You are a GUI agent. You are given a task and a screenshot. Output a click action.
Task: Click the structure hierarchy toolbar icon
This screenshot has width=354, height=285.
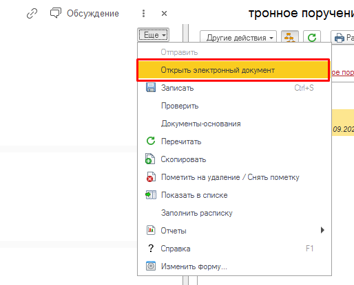[x=290, y=37]
